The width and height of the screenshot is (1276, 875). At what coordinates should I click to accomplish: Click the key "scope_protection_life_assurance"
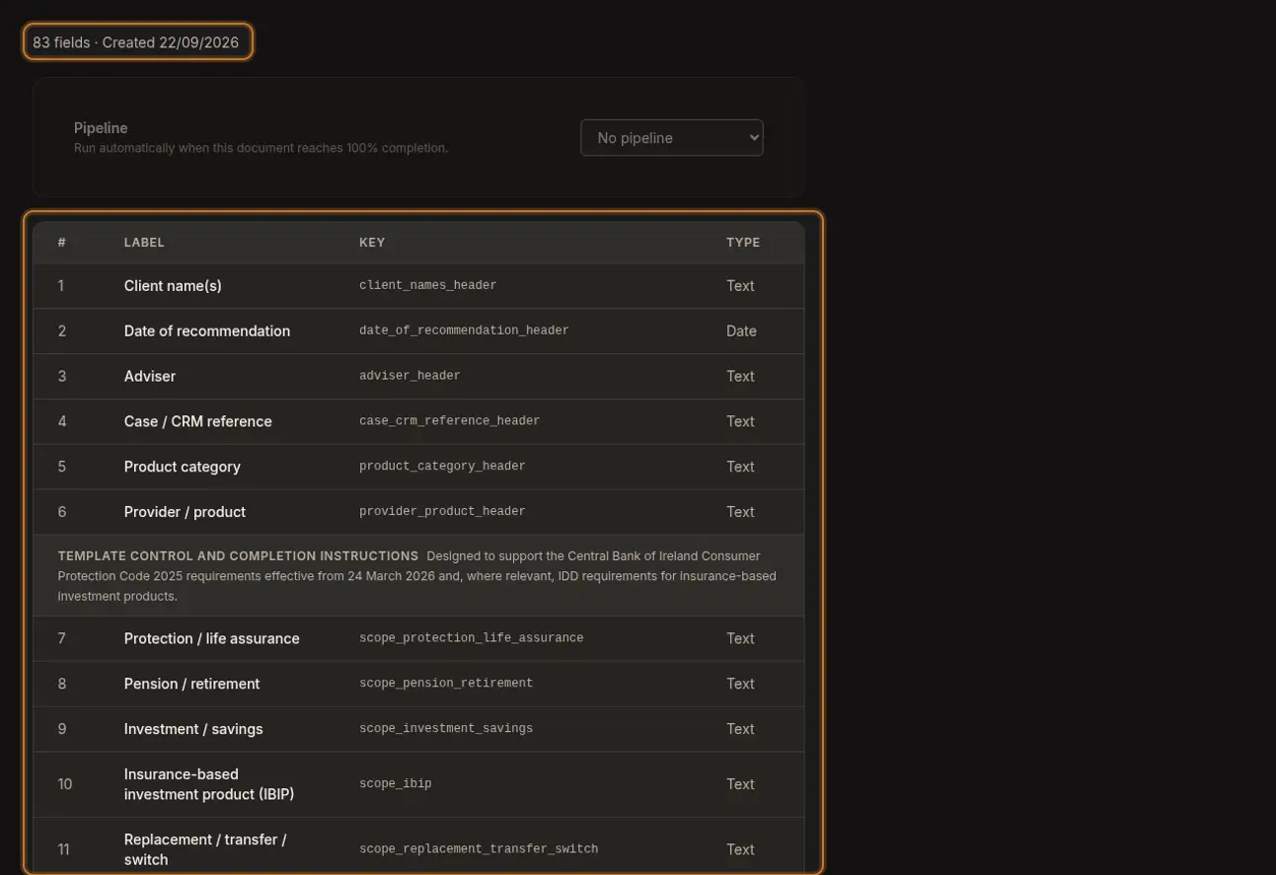pyautogui.click(x=471, y=639)
